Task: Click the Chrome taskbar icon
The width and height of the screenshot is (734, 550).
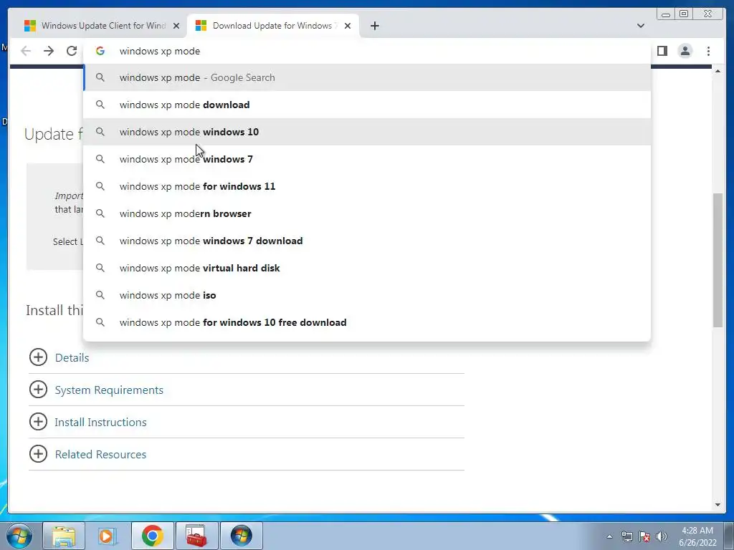Action: (152, 536)
